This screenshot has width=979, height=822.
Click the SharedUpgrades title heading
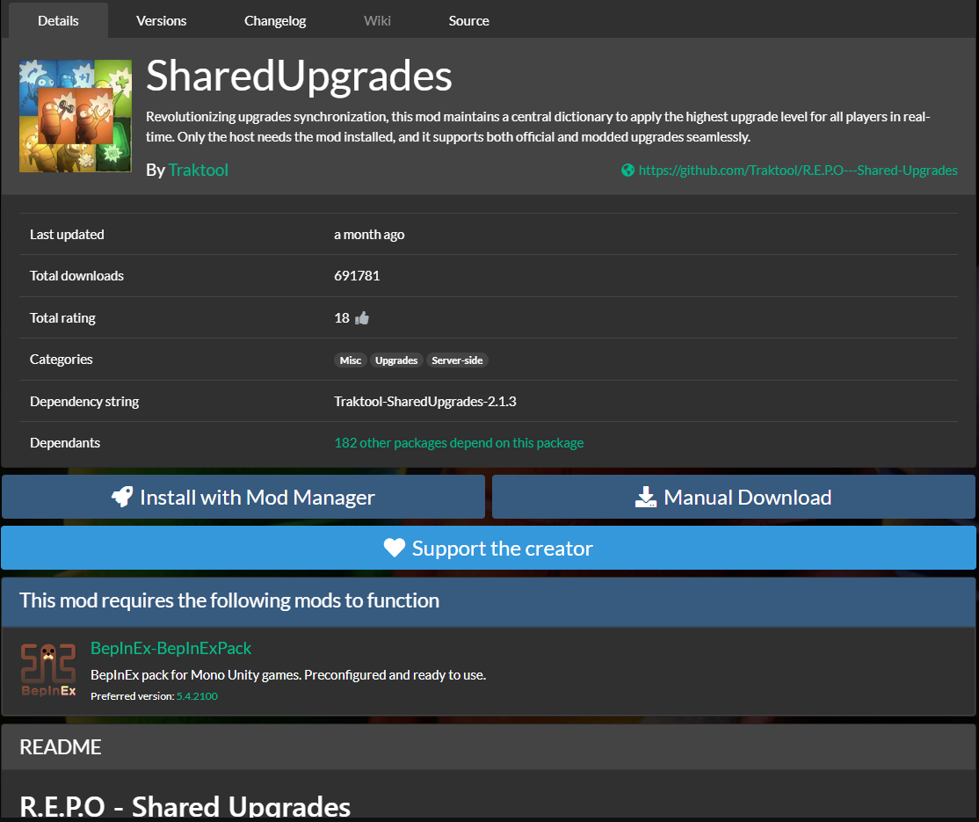click(299, 76)
